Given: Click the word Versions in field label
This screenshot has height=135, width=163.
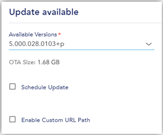Looking at the screenshot, I should click(46, 34).
